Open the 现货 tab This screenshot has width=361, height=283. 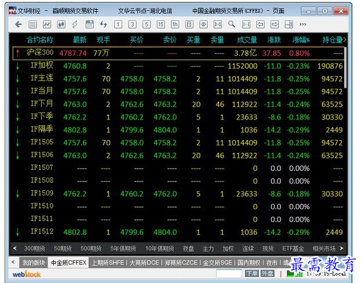(x=268, y=248)
